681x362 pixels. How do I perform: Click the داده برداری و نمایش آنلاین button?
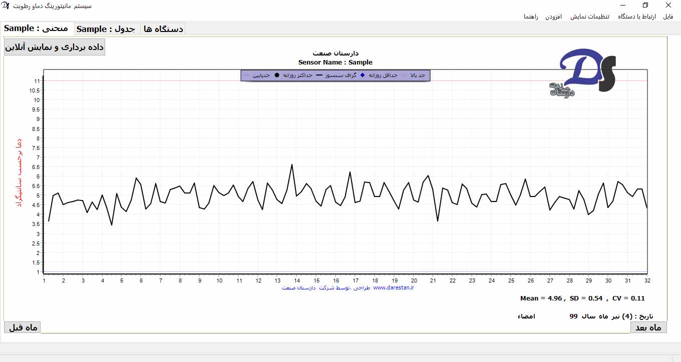pyautogui.click(x=54, y=47)
